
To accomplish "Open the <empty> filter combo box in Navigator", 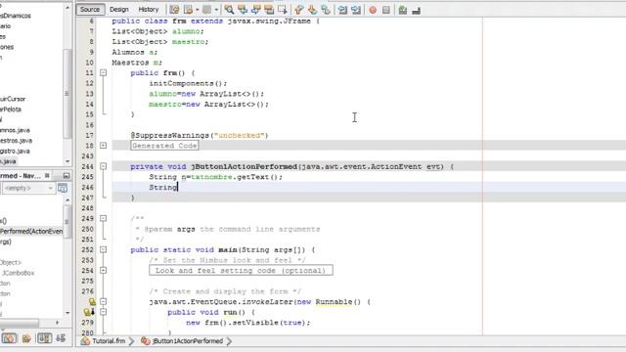I will tap(28, 188).
